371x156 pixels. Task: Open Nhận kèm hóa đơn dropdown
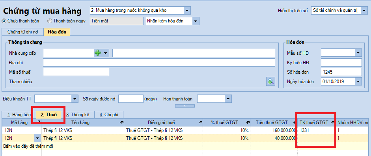pos(196,21)
